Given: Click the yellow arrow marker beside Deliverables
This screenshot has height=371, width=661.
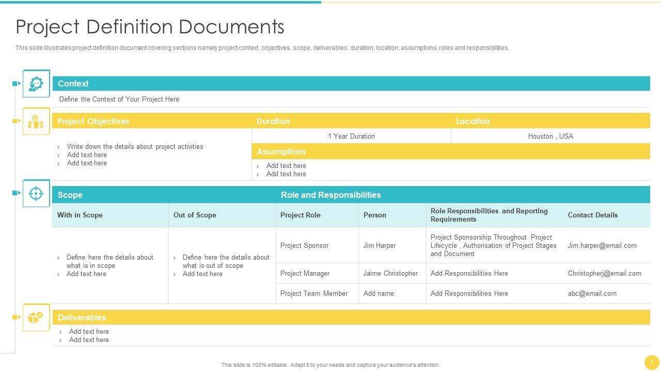Looking at the screenshot, I should click(17, 317).
